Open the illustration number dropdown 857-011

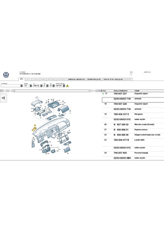[x=64, y=86]
